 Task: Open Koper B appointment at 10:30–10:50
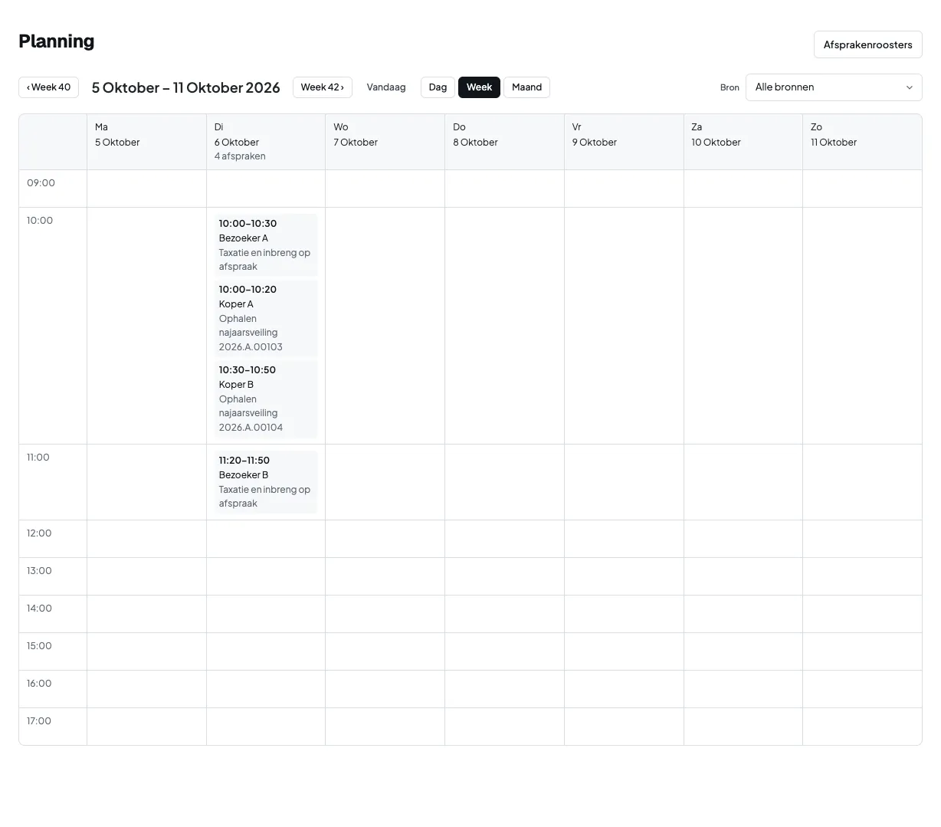click(265, 399)
